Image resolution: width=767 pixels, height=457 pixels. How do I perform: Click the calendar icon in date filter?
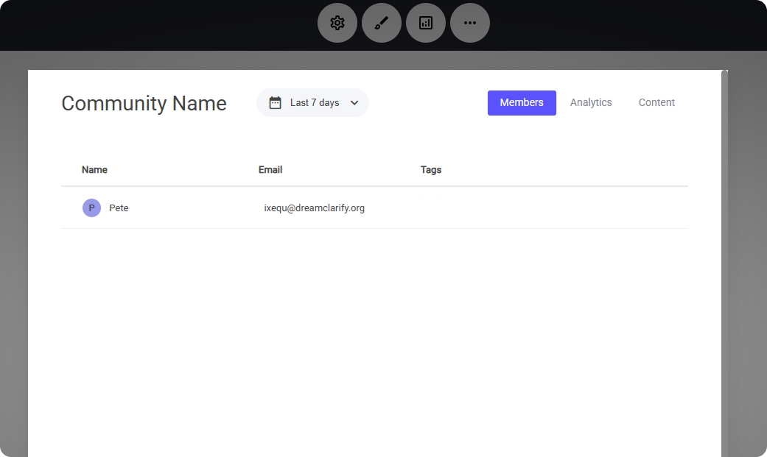click(275, 103)
